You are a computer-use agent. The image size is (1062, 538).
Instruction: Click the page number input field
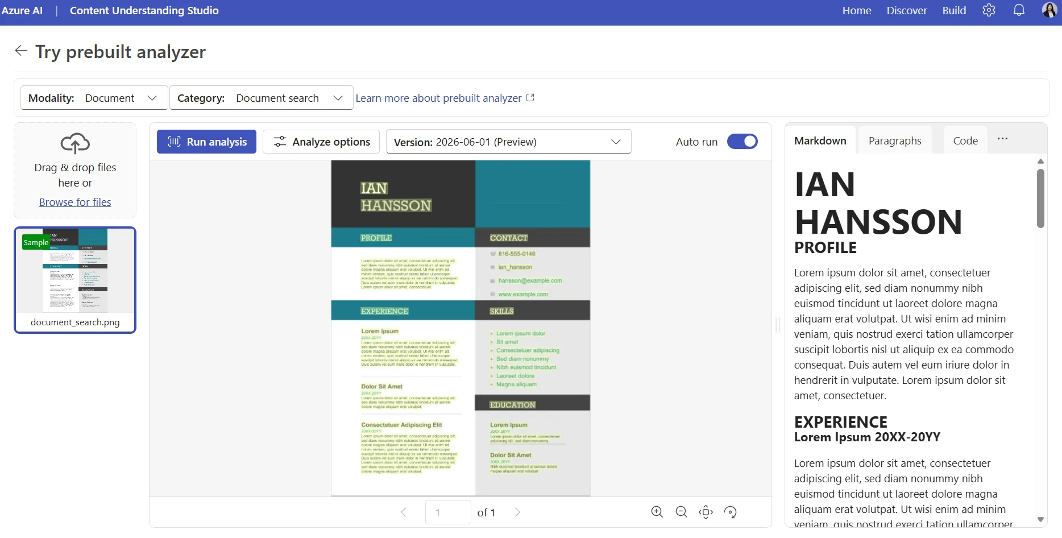(448, 512)
